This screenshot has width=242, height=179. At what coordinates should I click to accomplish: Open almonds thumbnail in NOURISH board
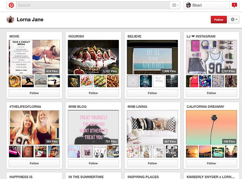pos(113,81)
